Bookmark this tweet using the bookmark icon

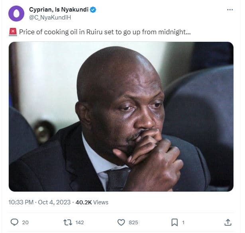pos(174,222)
